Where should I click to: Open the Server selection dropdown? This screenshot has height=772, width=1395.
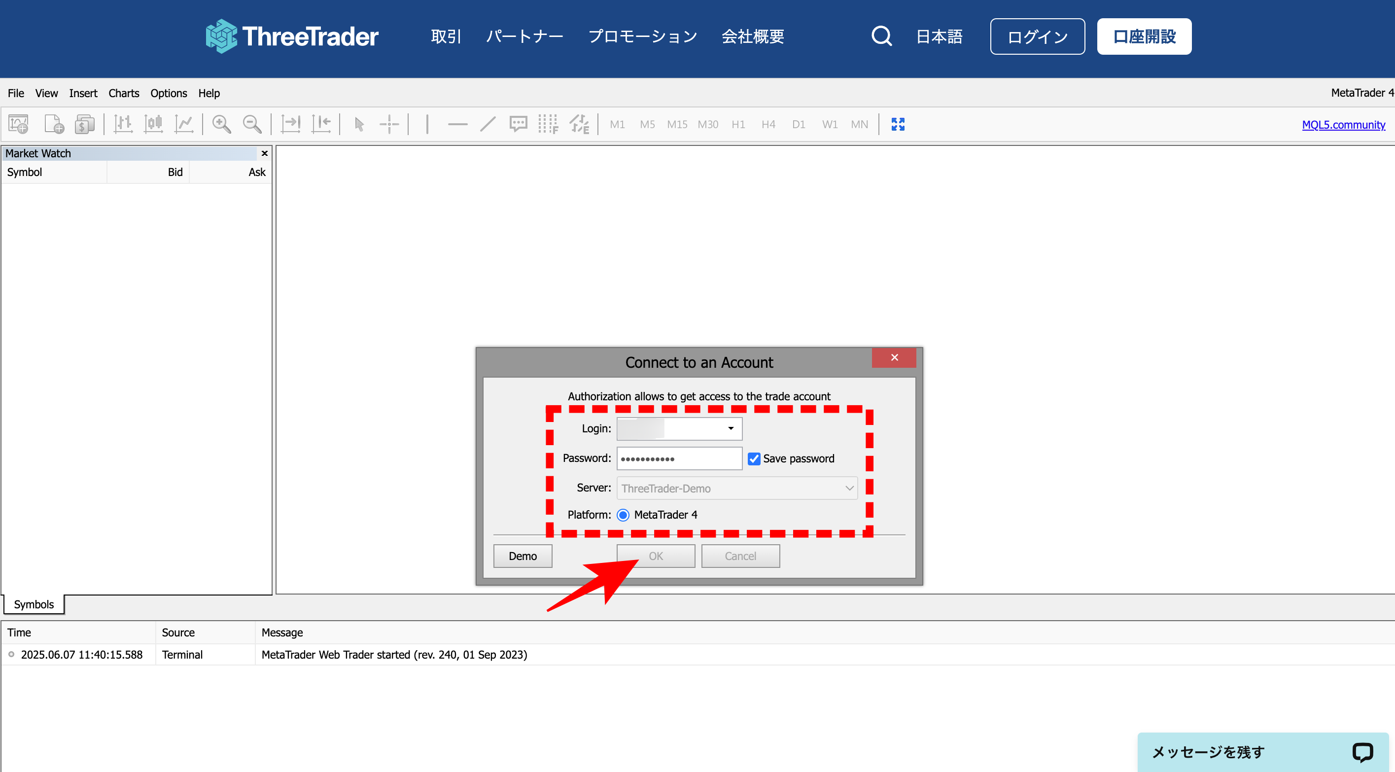848,488
